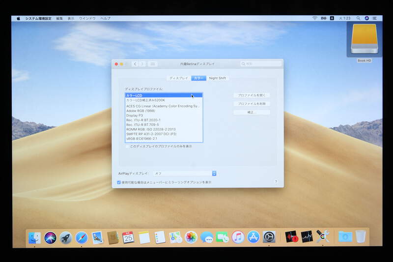Select SMPTE RP 431-2-2007 DCI (P3) profile
The width and height of the screenshot is (393, 262).
pyautogui.click(x=164, y=134)
